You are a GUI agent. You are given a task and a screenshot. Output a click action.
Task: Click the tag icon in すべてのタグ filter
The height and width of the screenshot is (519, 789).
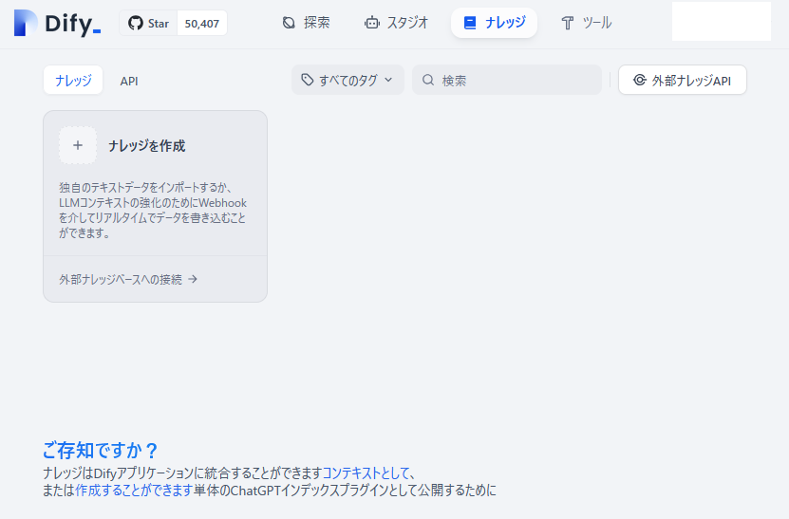(307, 80)
